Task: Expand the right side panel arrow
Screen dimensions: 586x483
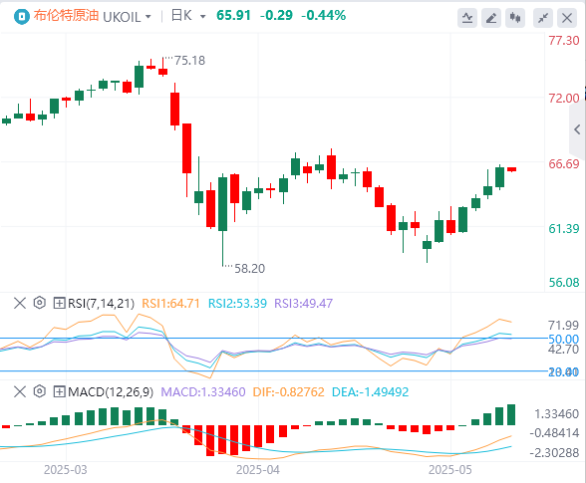Action: point(577,129)
